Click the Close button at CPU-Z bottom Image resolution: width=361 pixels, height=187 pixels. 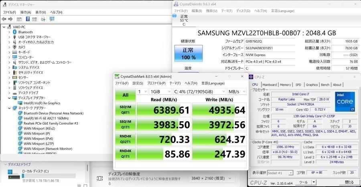[349, 182]
